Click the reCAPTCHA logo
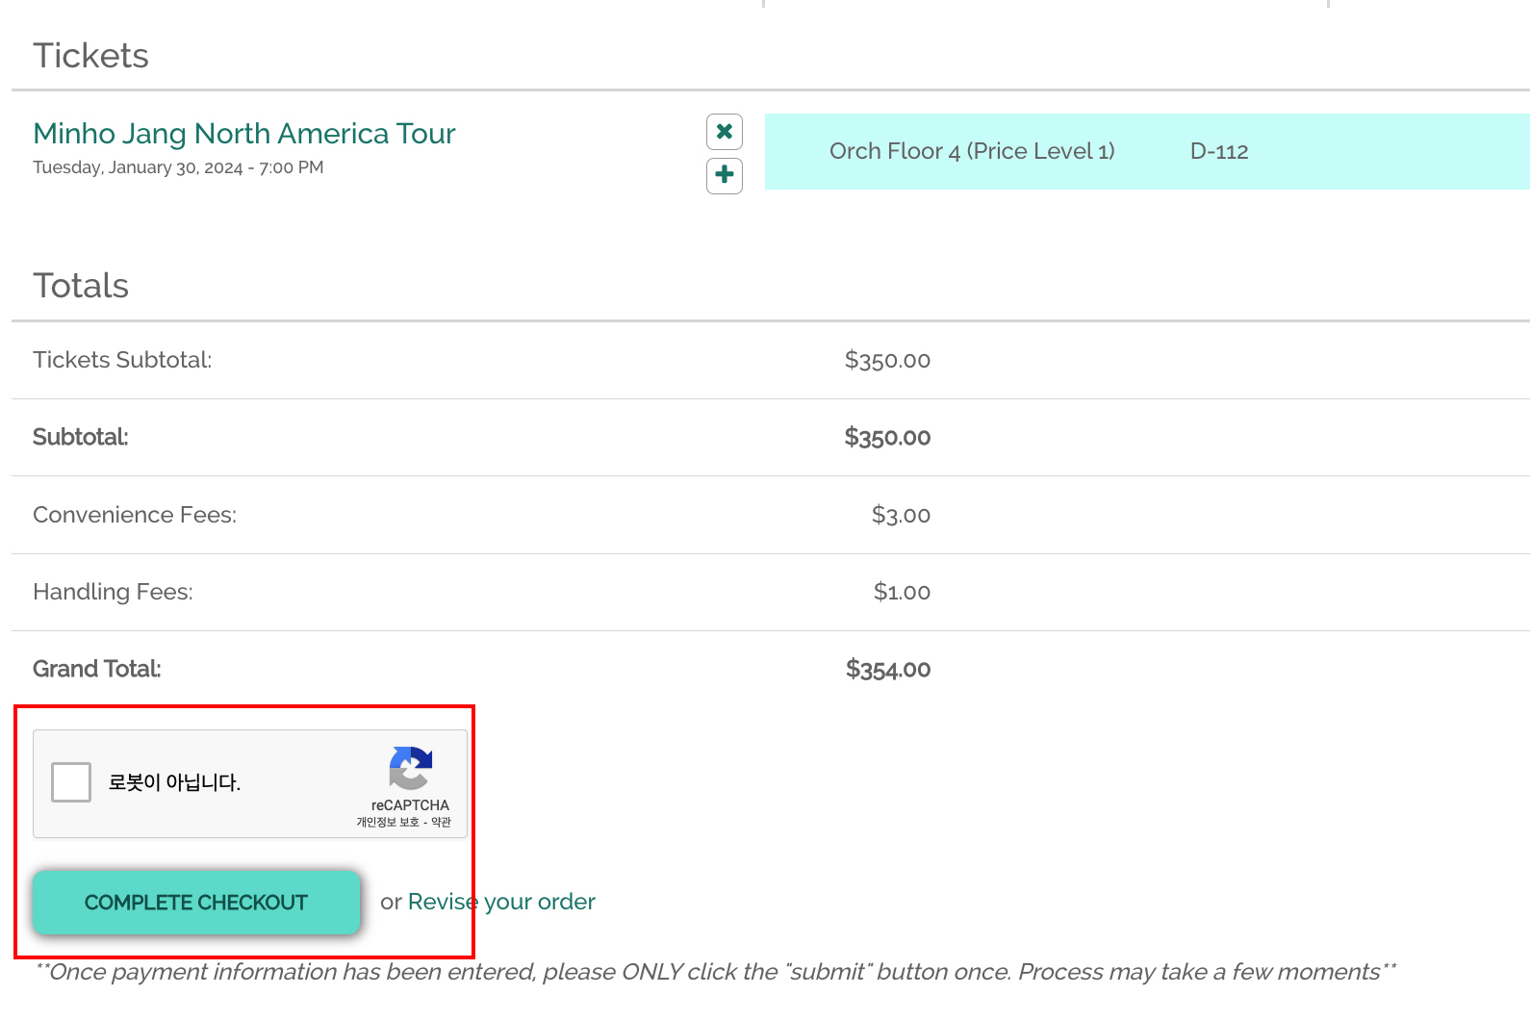The height and width of the screenshot is (1020, 1530). coord(411,768)
